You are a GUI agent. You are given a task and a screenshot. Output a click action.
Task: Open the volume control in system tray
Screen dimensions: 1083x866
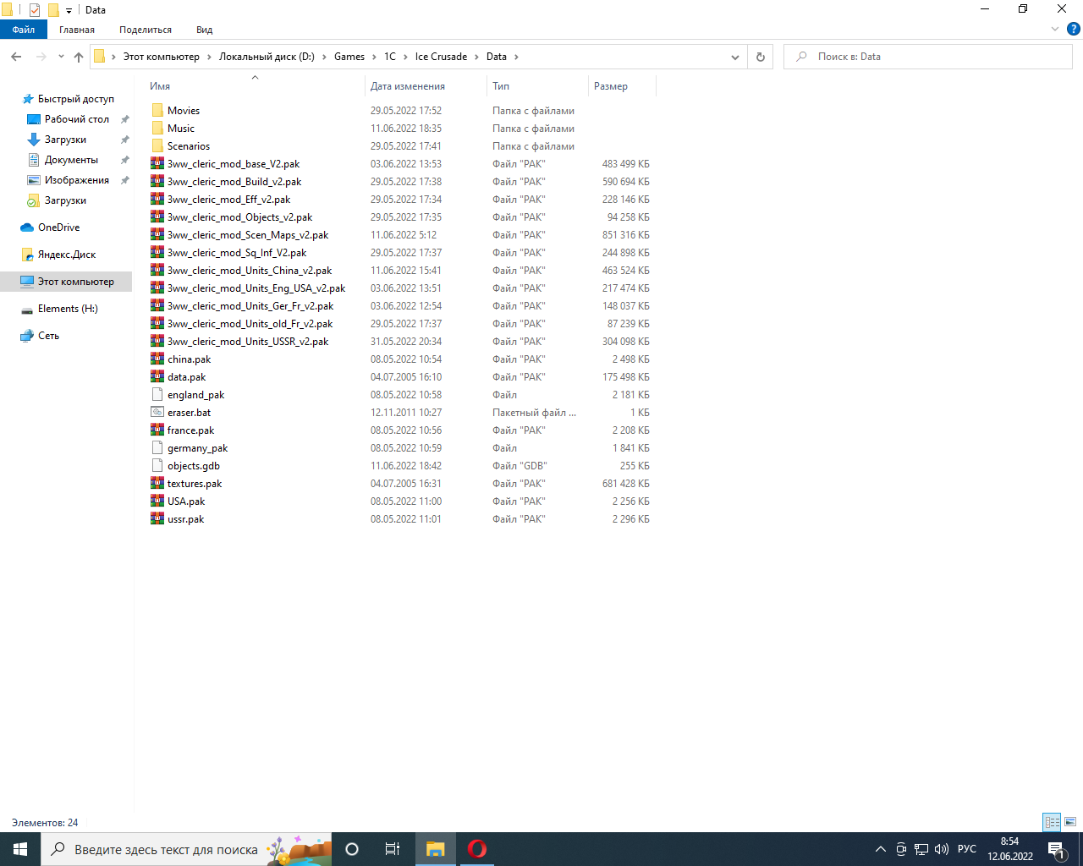click(942, 849)
